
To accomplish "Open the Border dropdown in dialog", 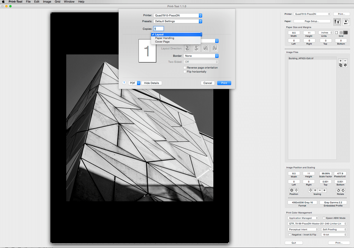I will [x=201, y=56].
